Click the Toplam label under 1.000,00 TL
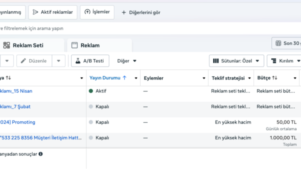This screenshot has height=169, width=301. [290, 145]
